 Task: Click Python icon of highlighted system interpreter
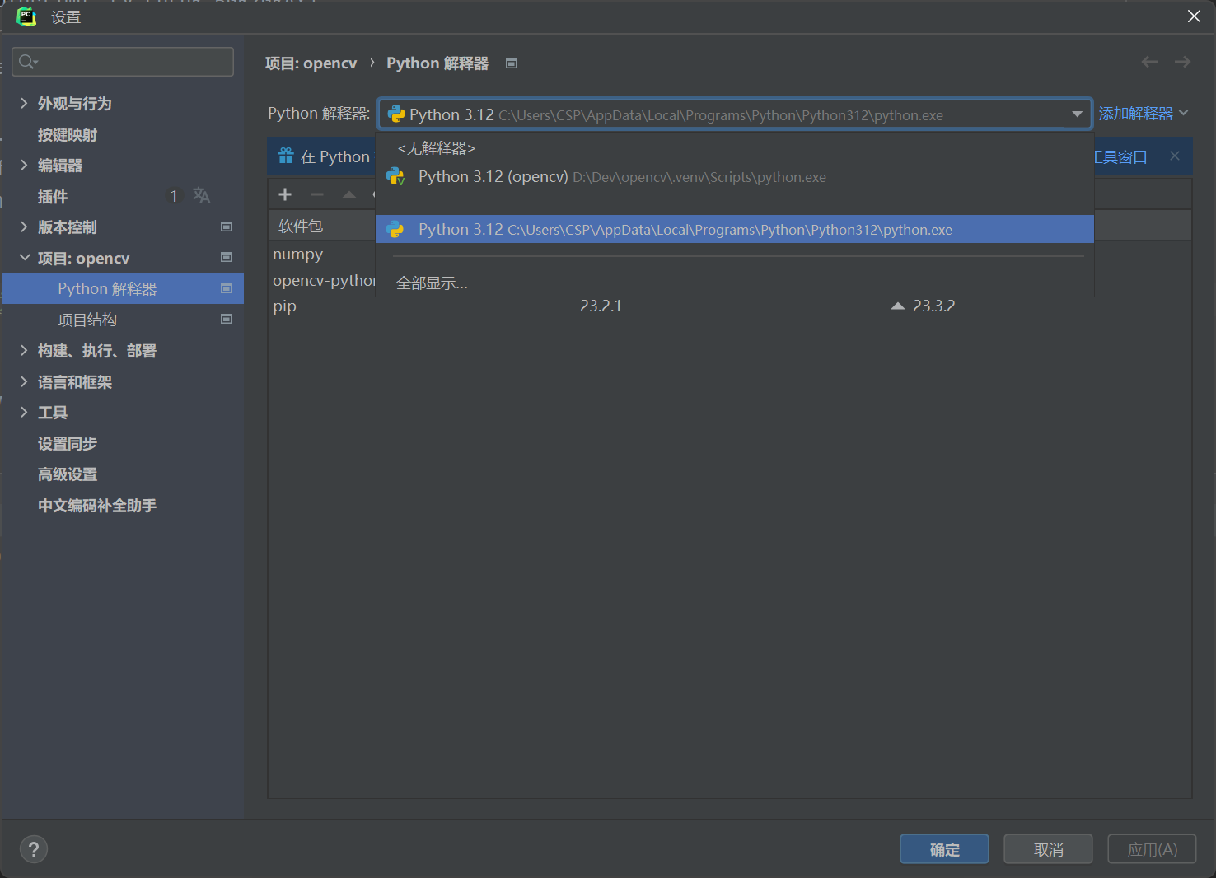[395, 229]
